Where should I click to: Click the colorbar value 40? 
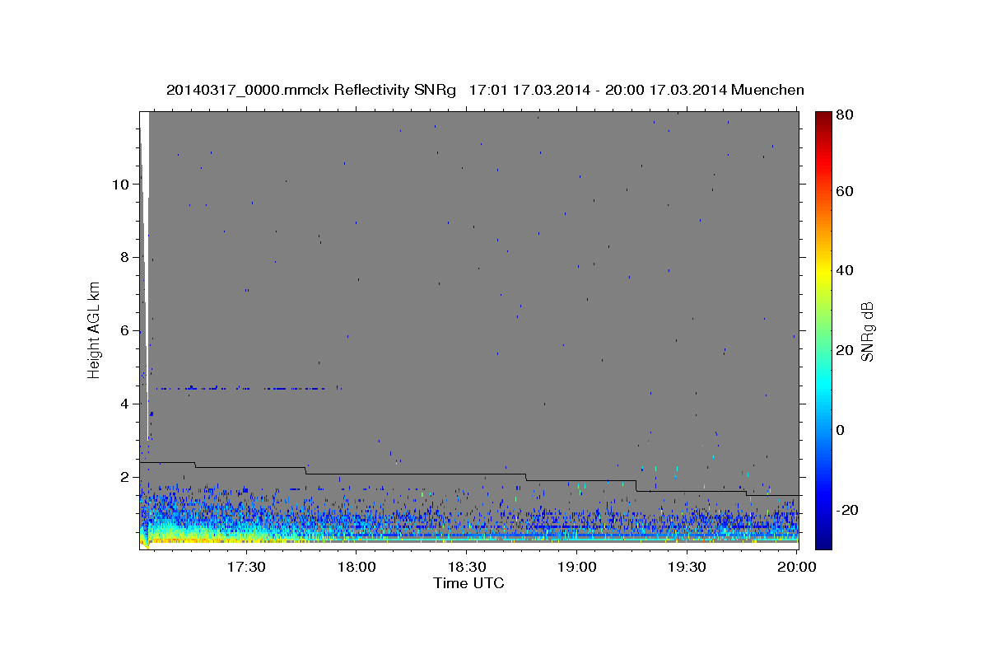(x=844, y=270)
